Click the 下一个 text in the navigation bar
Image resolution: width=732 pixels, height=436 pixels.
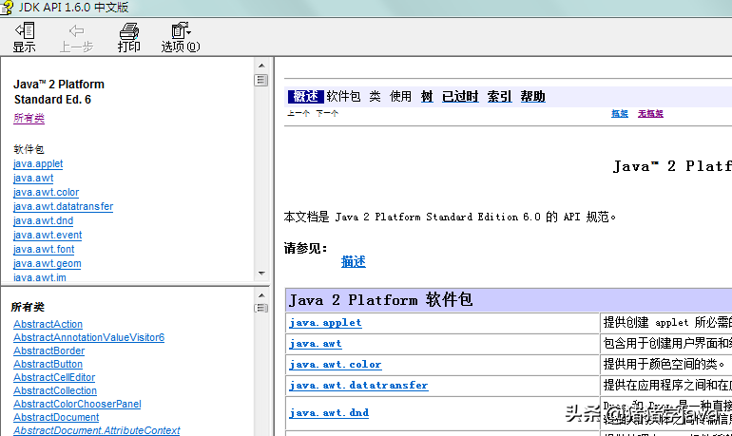(x=327, y=113)
